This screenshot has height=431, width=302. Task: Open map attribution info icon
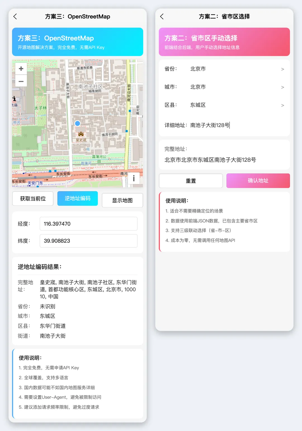pos(134,178)
